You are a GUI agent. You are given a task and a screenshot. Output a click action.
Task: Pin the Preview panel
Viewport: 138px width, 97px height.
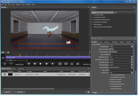pyautogui.click(x=88, y=7)
